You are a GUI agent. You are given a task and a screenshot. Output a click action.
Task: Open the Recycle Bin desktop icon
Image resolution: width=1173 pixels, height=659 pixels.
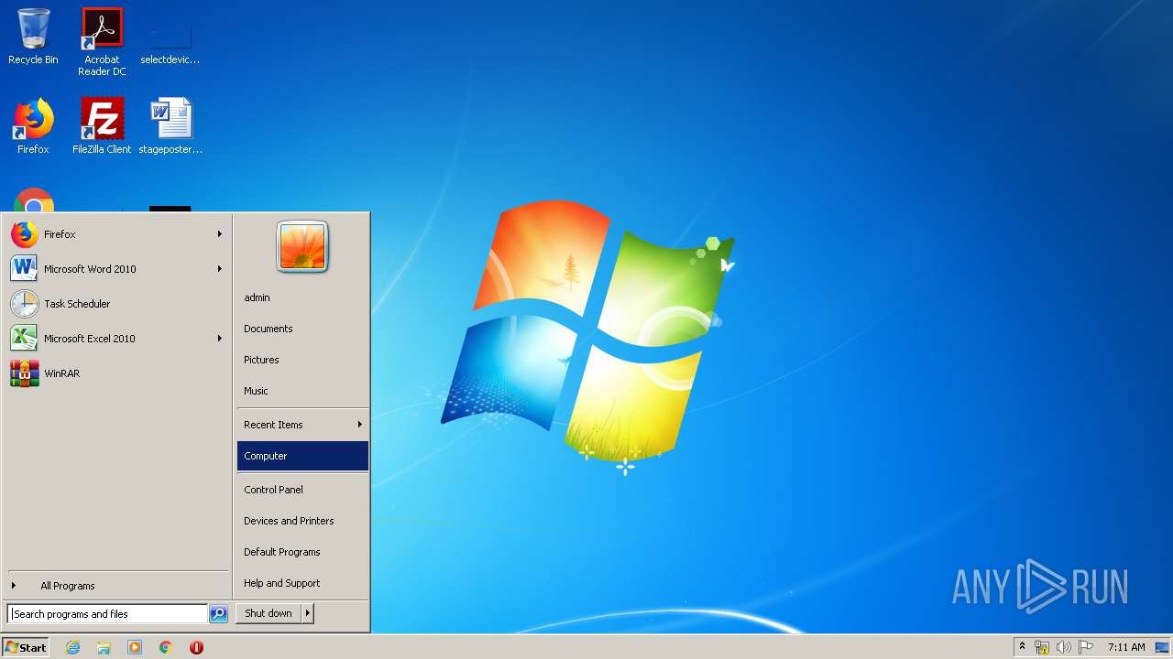[33, 37]
